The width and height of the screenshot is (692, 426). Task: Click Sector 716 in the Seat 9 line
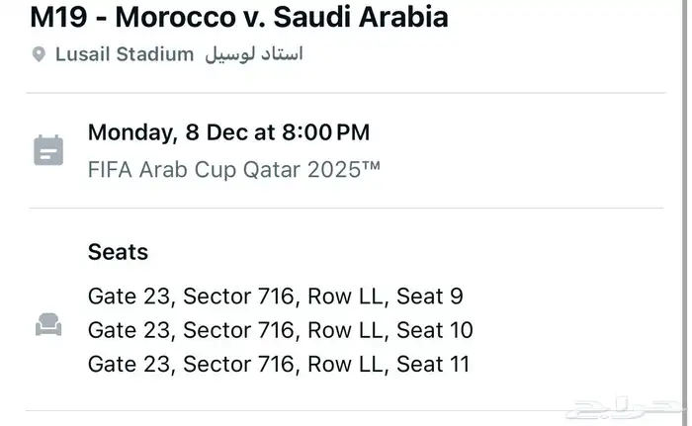point(238,296)
